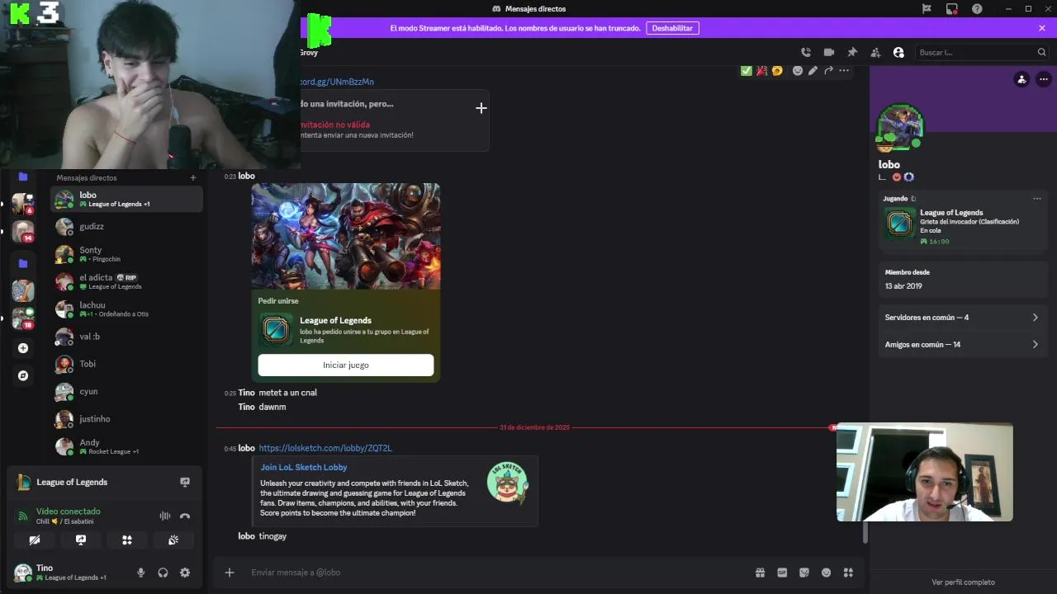
Task: Toggle noise suppression waveform icon
Action: tap(165, 516)
